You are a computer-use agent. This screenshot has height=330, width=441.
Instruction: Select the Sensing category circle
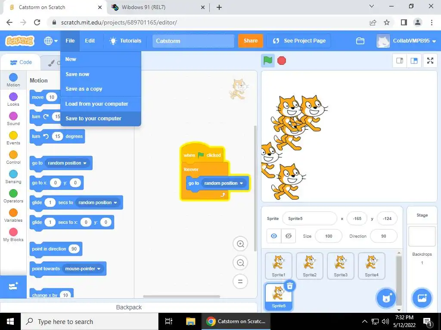[x=13, y=174]
